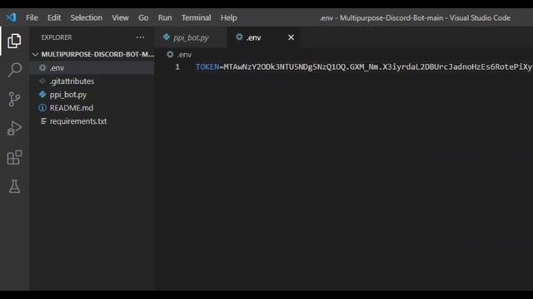Select the .env editor tab
Image resolution: width=533 pixels, height=299 pixels.
(263, 37)
